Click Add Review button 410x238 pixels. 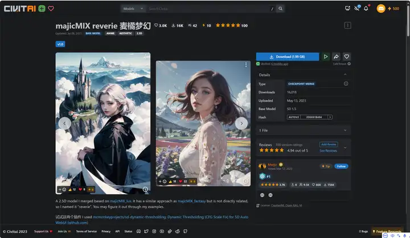pos(329,144)
